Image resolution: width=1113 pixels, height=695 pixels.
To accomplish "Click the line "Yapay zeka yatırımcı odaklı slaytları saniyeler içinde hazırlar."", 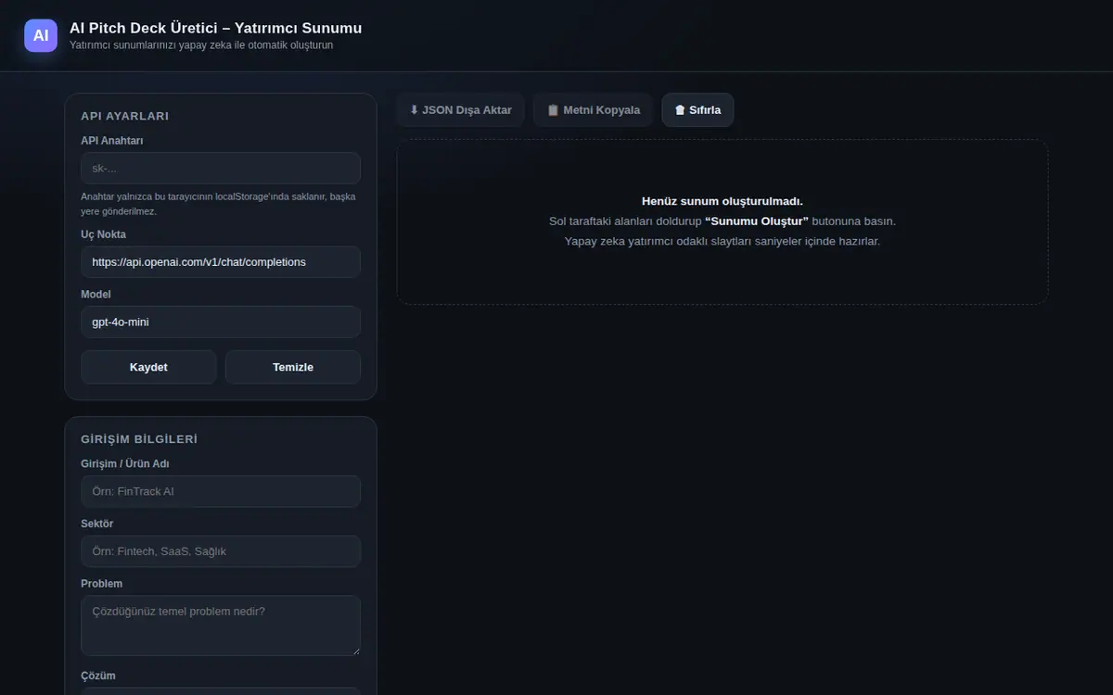I will (723, 241).
